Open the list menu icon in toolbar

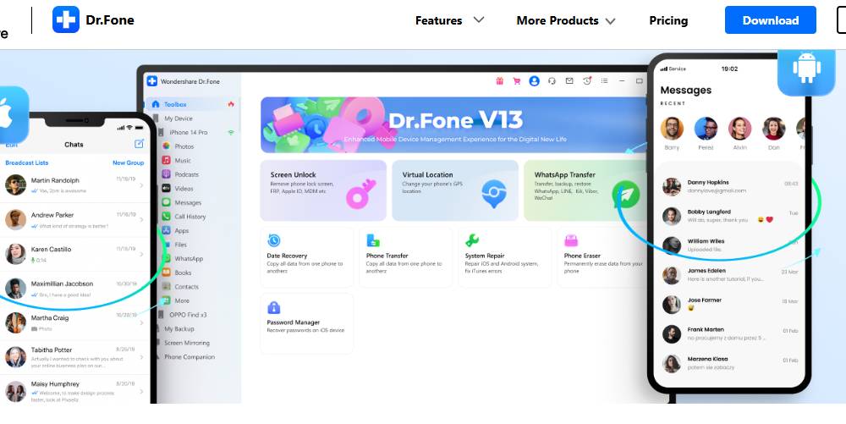pos(604,81)
